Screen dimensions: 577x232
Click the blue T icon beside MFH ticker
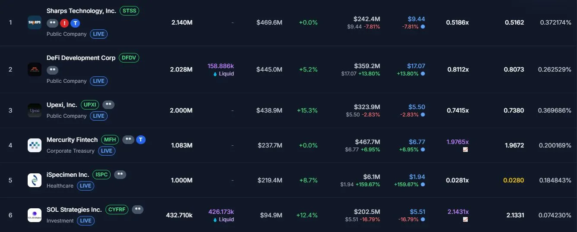[x=141, y=140]
